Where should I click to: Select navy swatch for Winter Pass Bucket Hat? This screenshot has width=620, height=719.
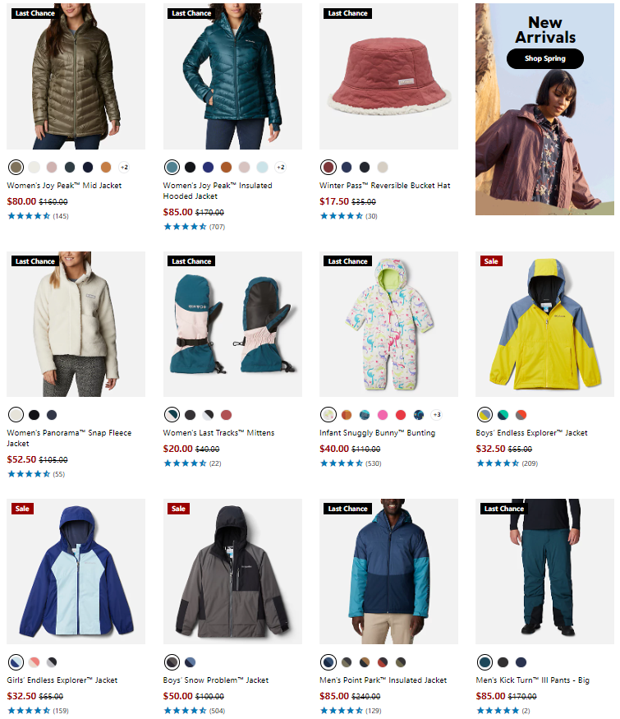coord(347,168)
